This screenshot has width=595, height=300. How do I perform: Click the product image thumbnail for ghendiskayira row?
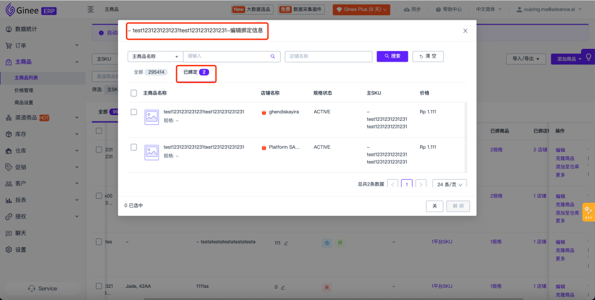(x=152, y=116)
